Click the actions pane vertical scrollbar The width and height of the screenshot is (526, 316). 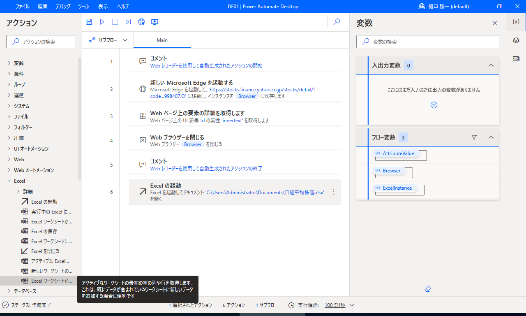click(80, 119)
